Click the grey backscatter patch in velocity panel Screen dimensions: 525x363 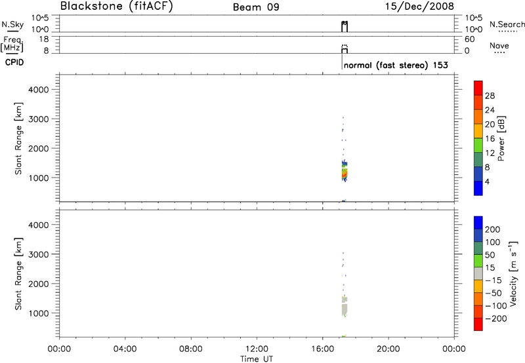pyautogui.click(x=345, y=307)
